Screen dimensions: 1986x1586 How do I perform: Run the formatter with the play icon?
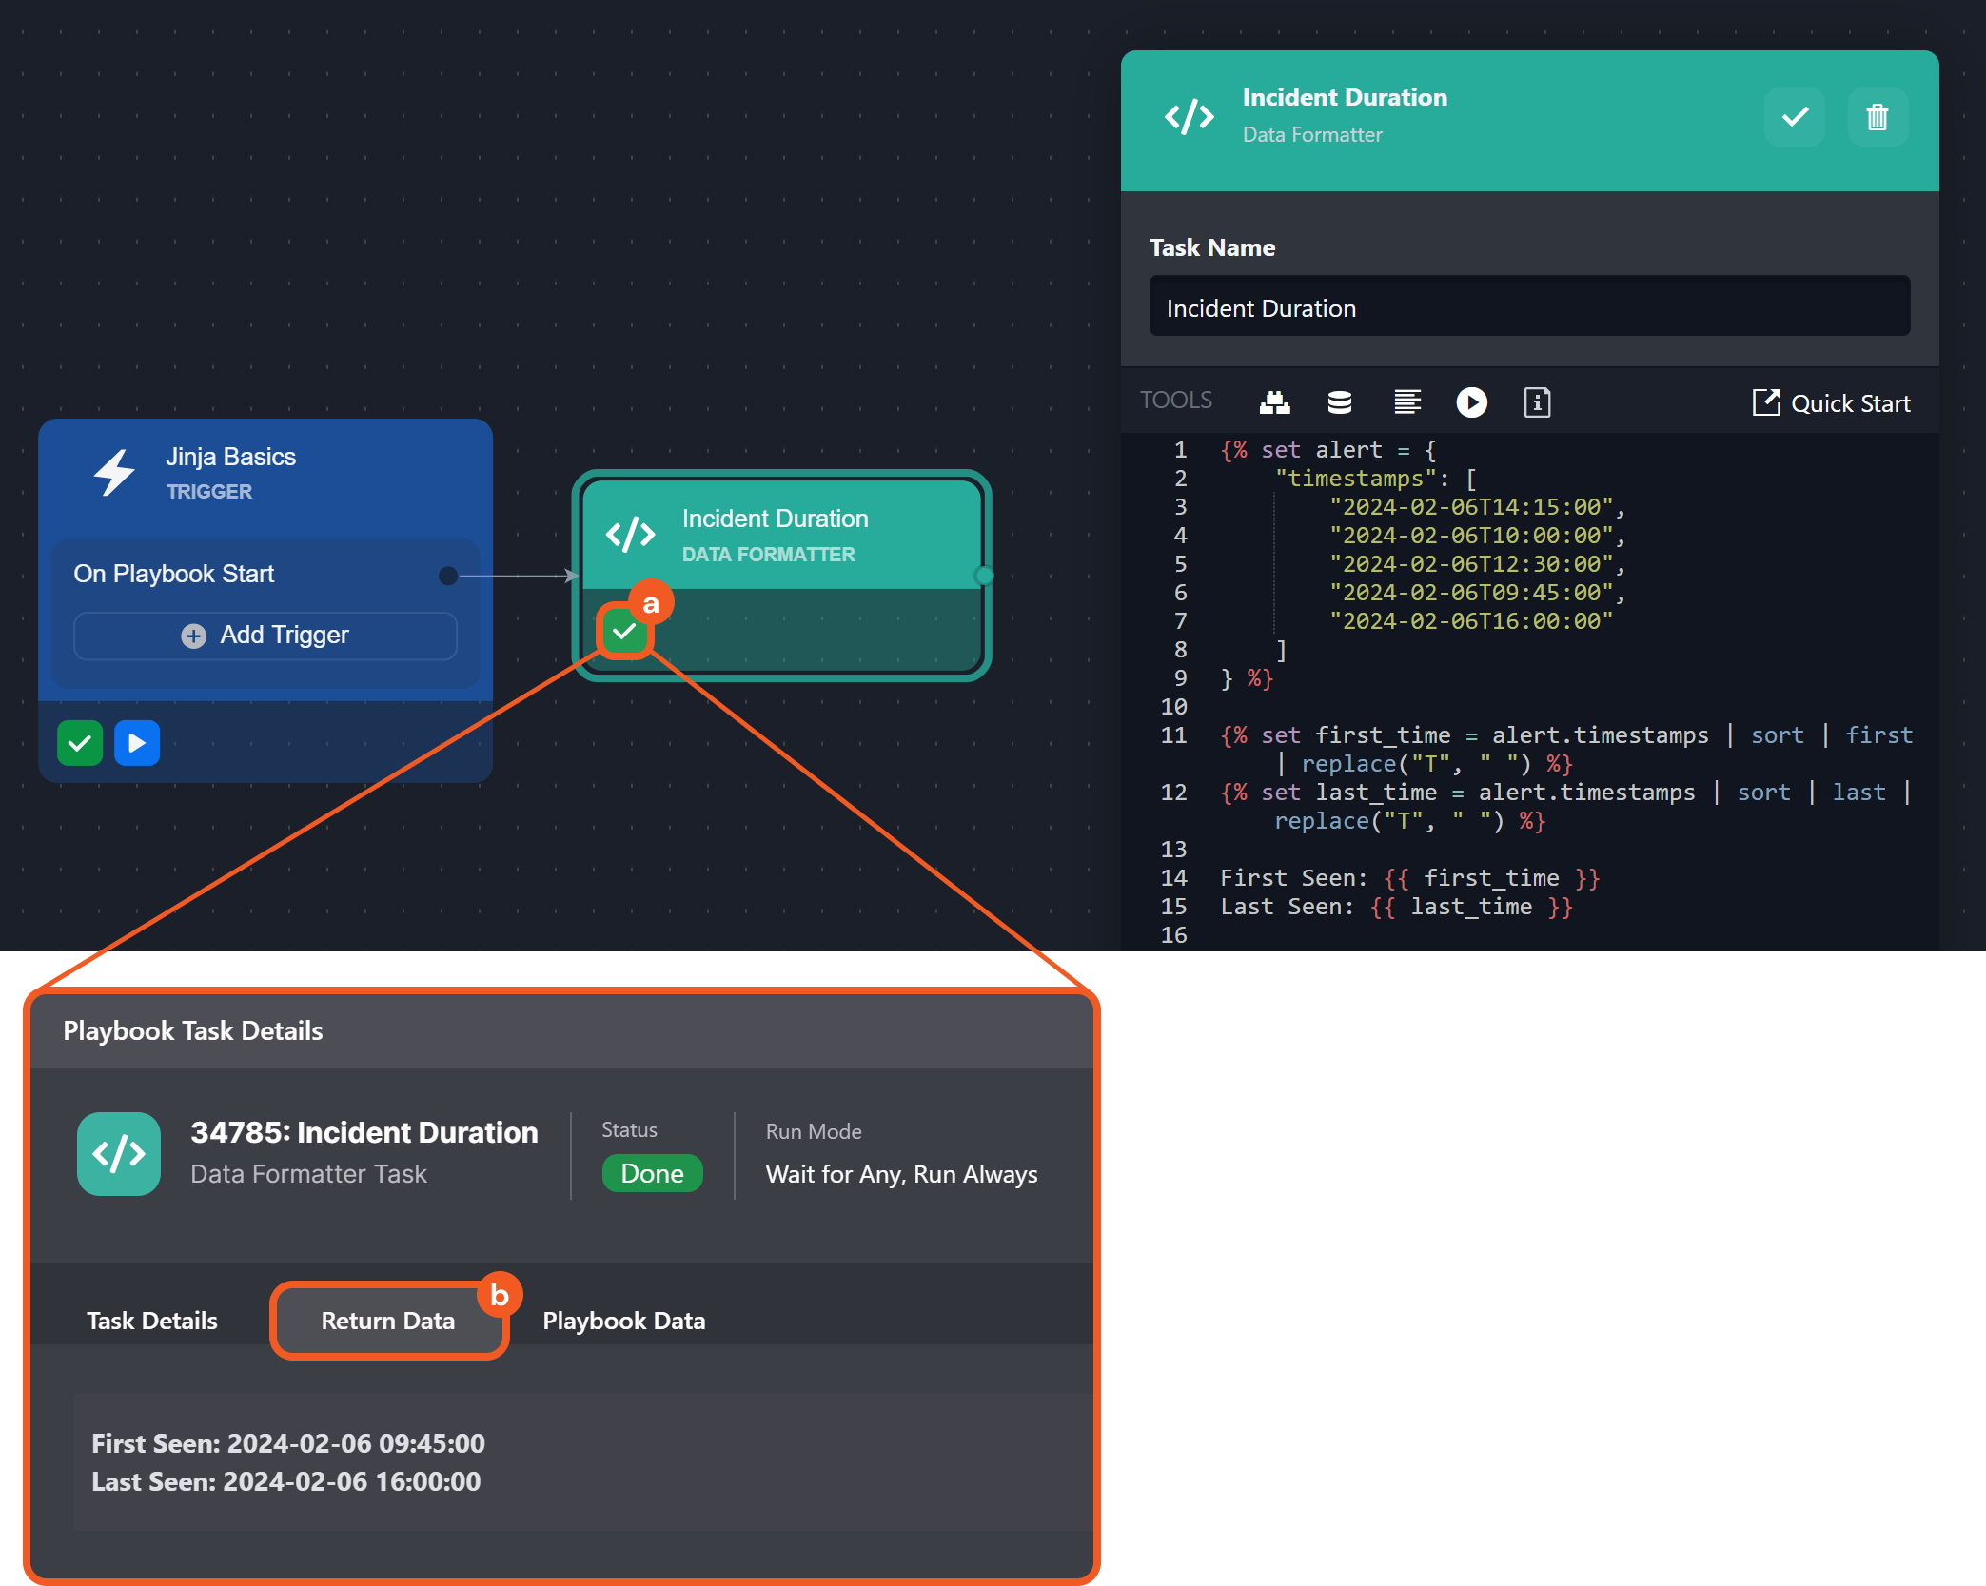pos(1471,402)
